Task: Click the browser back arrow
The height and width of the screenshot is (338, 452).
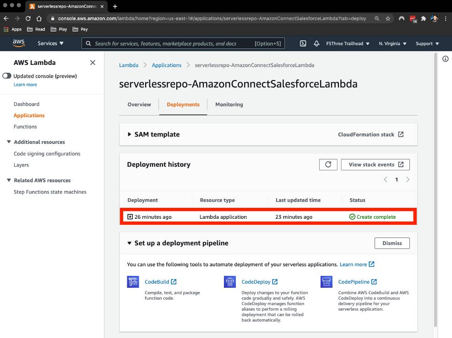Action: coord(6,18)
